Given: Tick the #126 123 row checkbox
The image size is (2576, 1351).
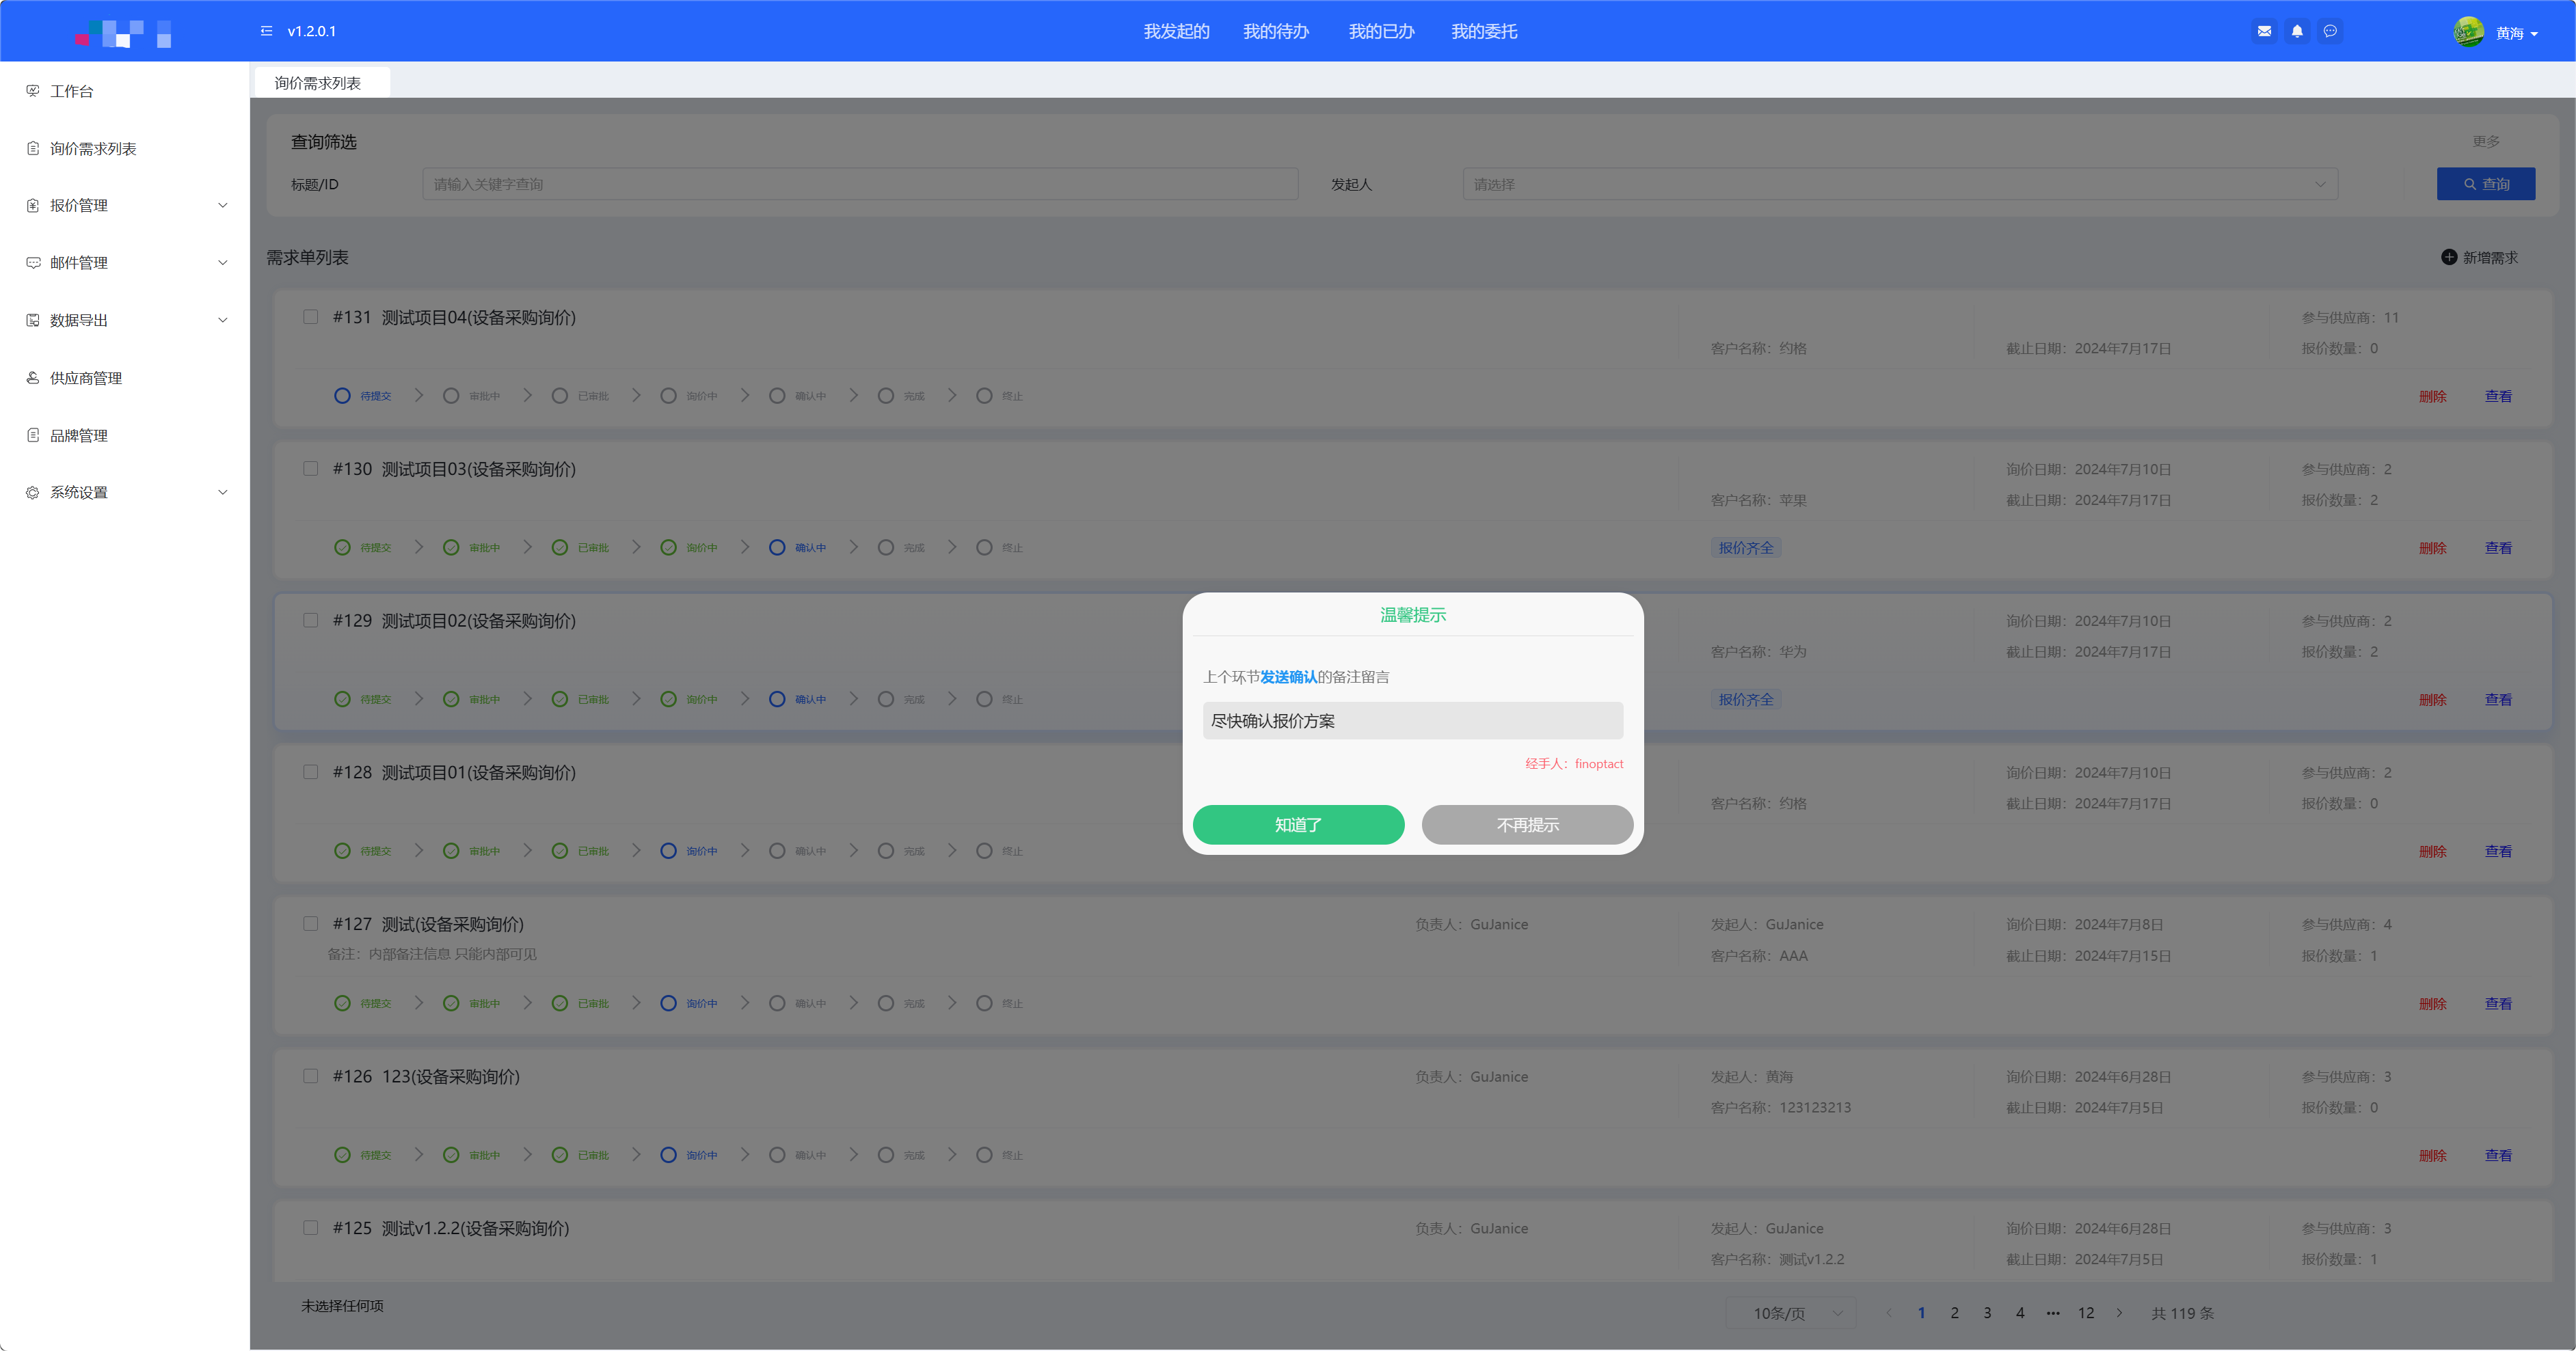Looking at the screenshot, I should tap(311, 1075).
